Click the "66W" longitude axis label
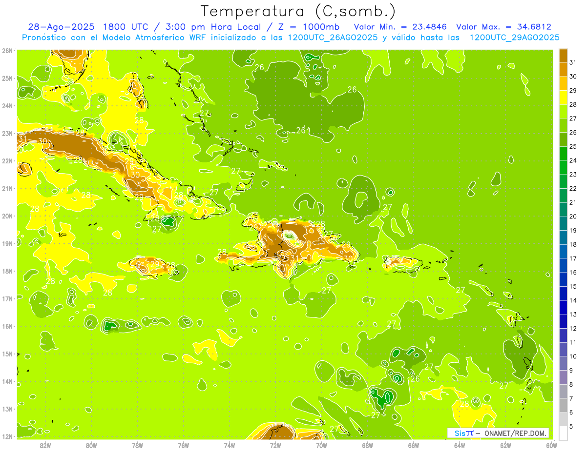 tap(414, 445)
